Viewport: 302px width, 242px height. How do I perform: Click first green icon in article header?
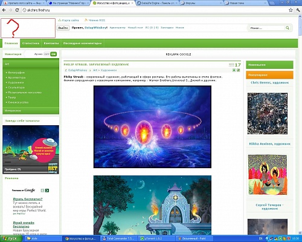(x=234, y=70)
